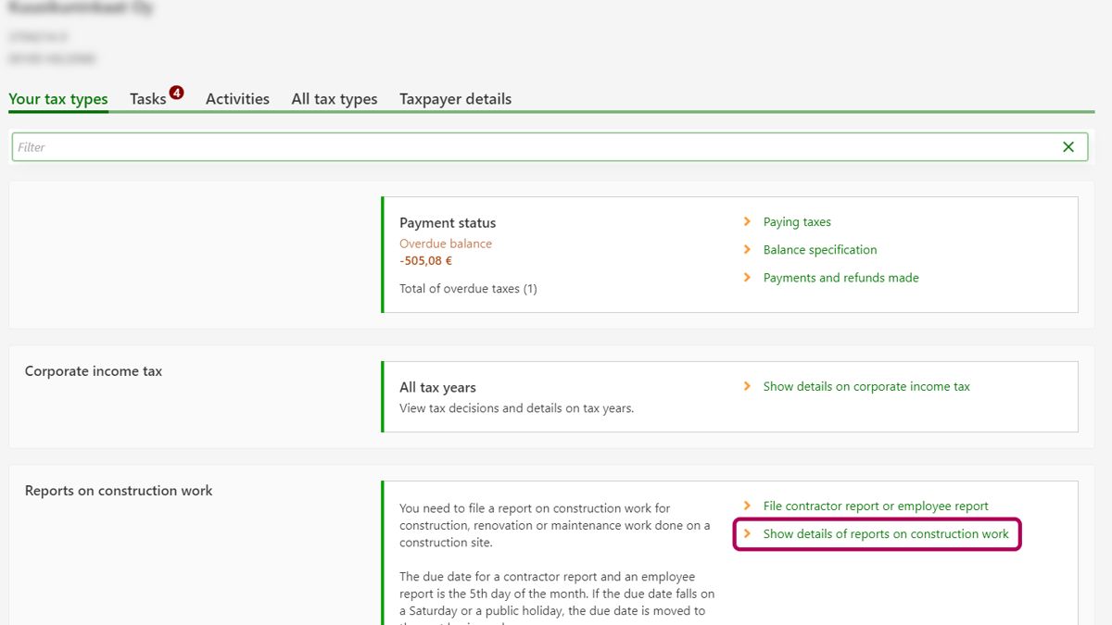This screenshot has width=1112, height=625.
Task: Open the Paying taxes link
Action: click(797, 222)
